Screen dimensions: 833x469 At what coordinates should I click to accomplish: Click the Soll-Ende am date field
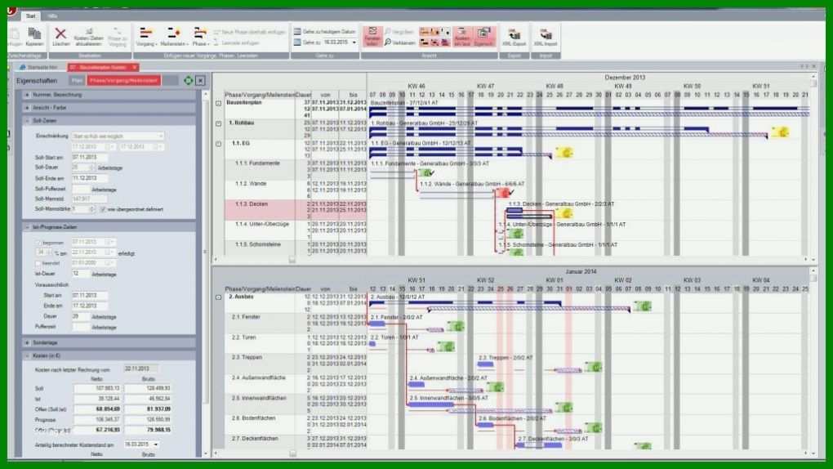[x=89, y=178]
